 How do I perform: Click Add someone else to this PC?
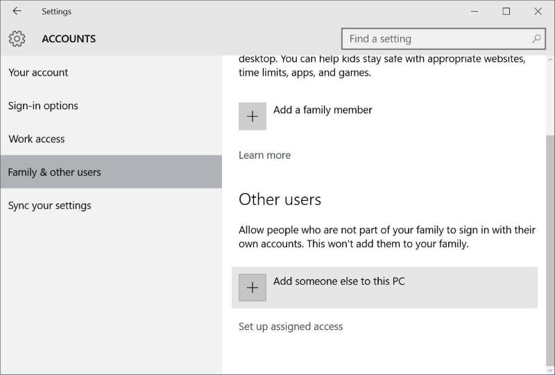[x=385, y=287]
